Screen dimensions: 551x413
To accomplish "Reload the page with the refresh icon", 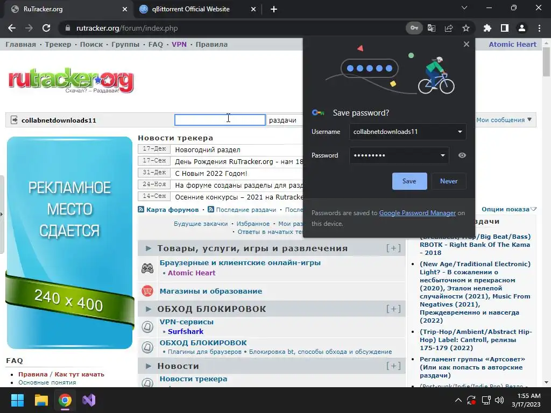I will pyautogui.click(x=46, y=28).
